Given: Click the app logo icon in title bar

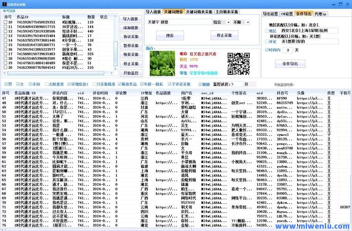Looking at the screenshot, I should 5,4.
